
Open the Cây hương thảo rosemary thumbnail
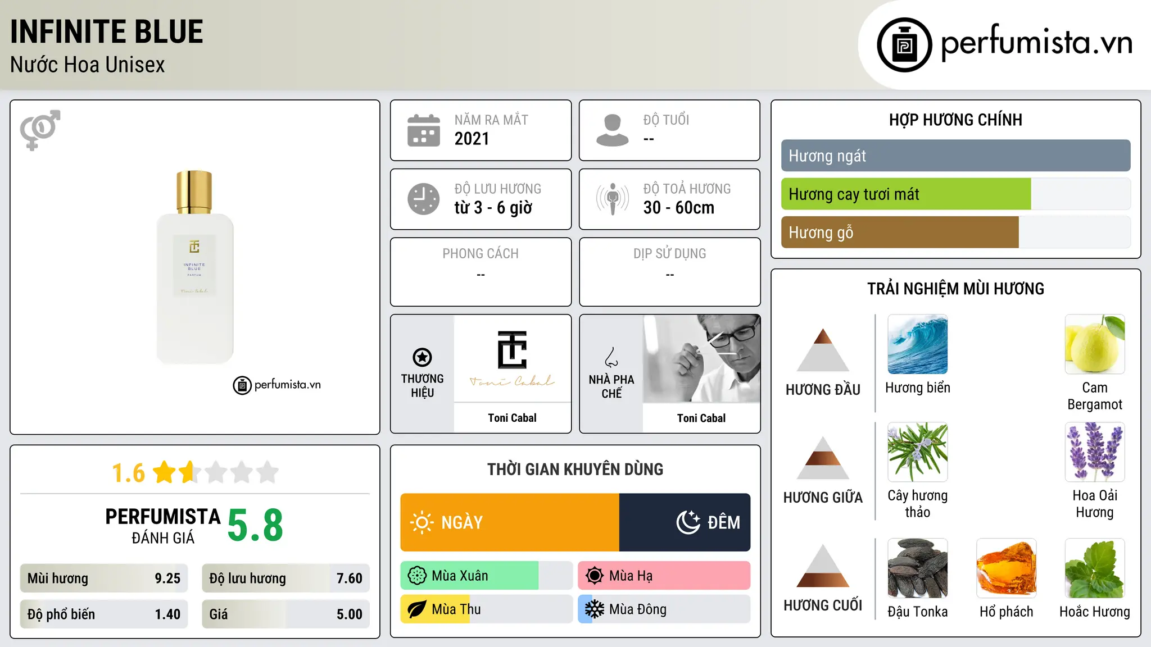[x=917, y=452]
